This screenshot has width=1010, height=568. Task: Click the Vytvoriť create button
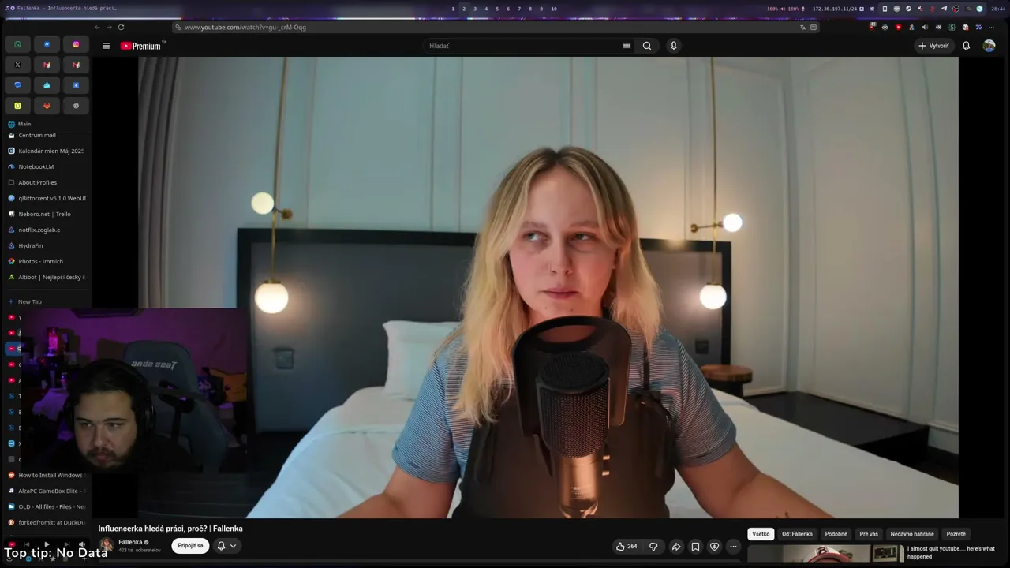tap(933, 46)
